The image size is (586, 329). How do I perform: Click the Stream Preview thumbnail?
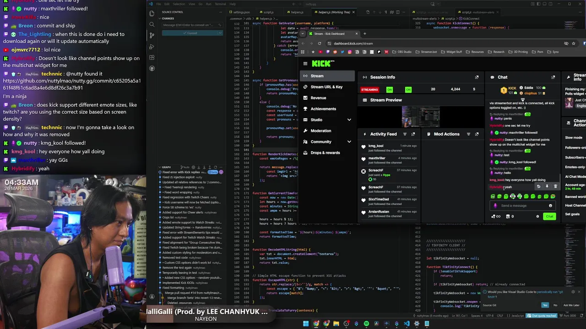pyautogui.click(x=421, y=117)
